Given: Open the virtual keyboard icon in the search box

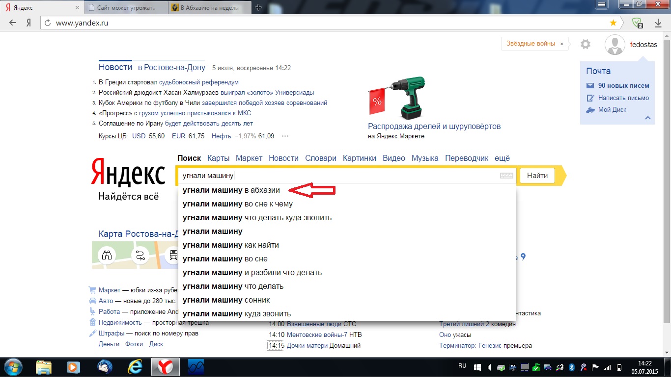Looking at the screenshot, I should [506, 176].
